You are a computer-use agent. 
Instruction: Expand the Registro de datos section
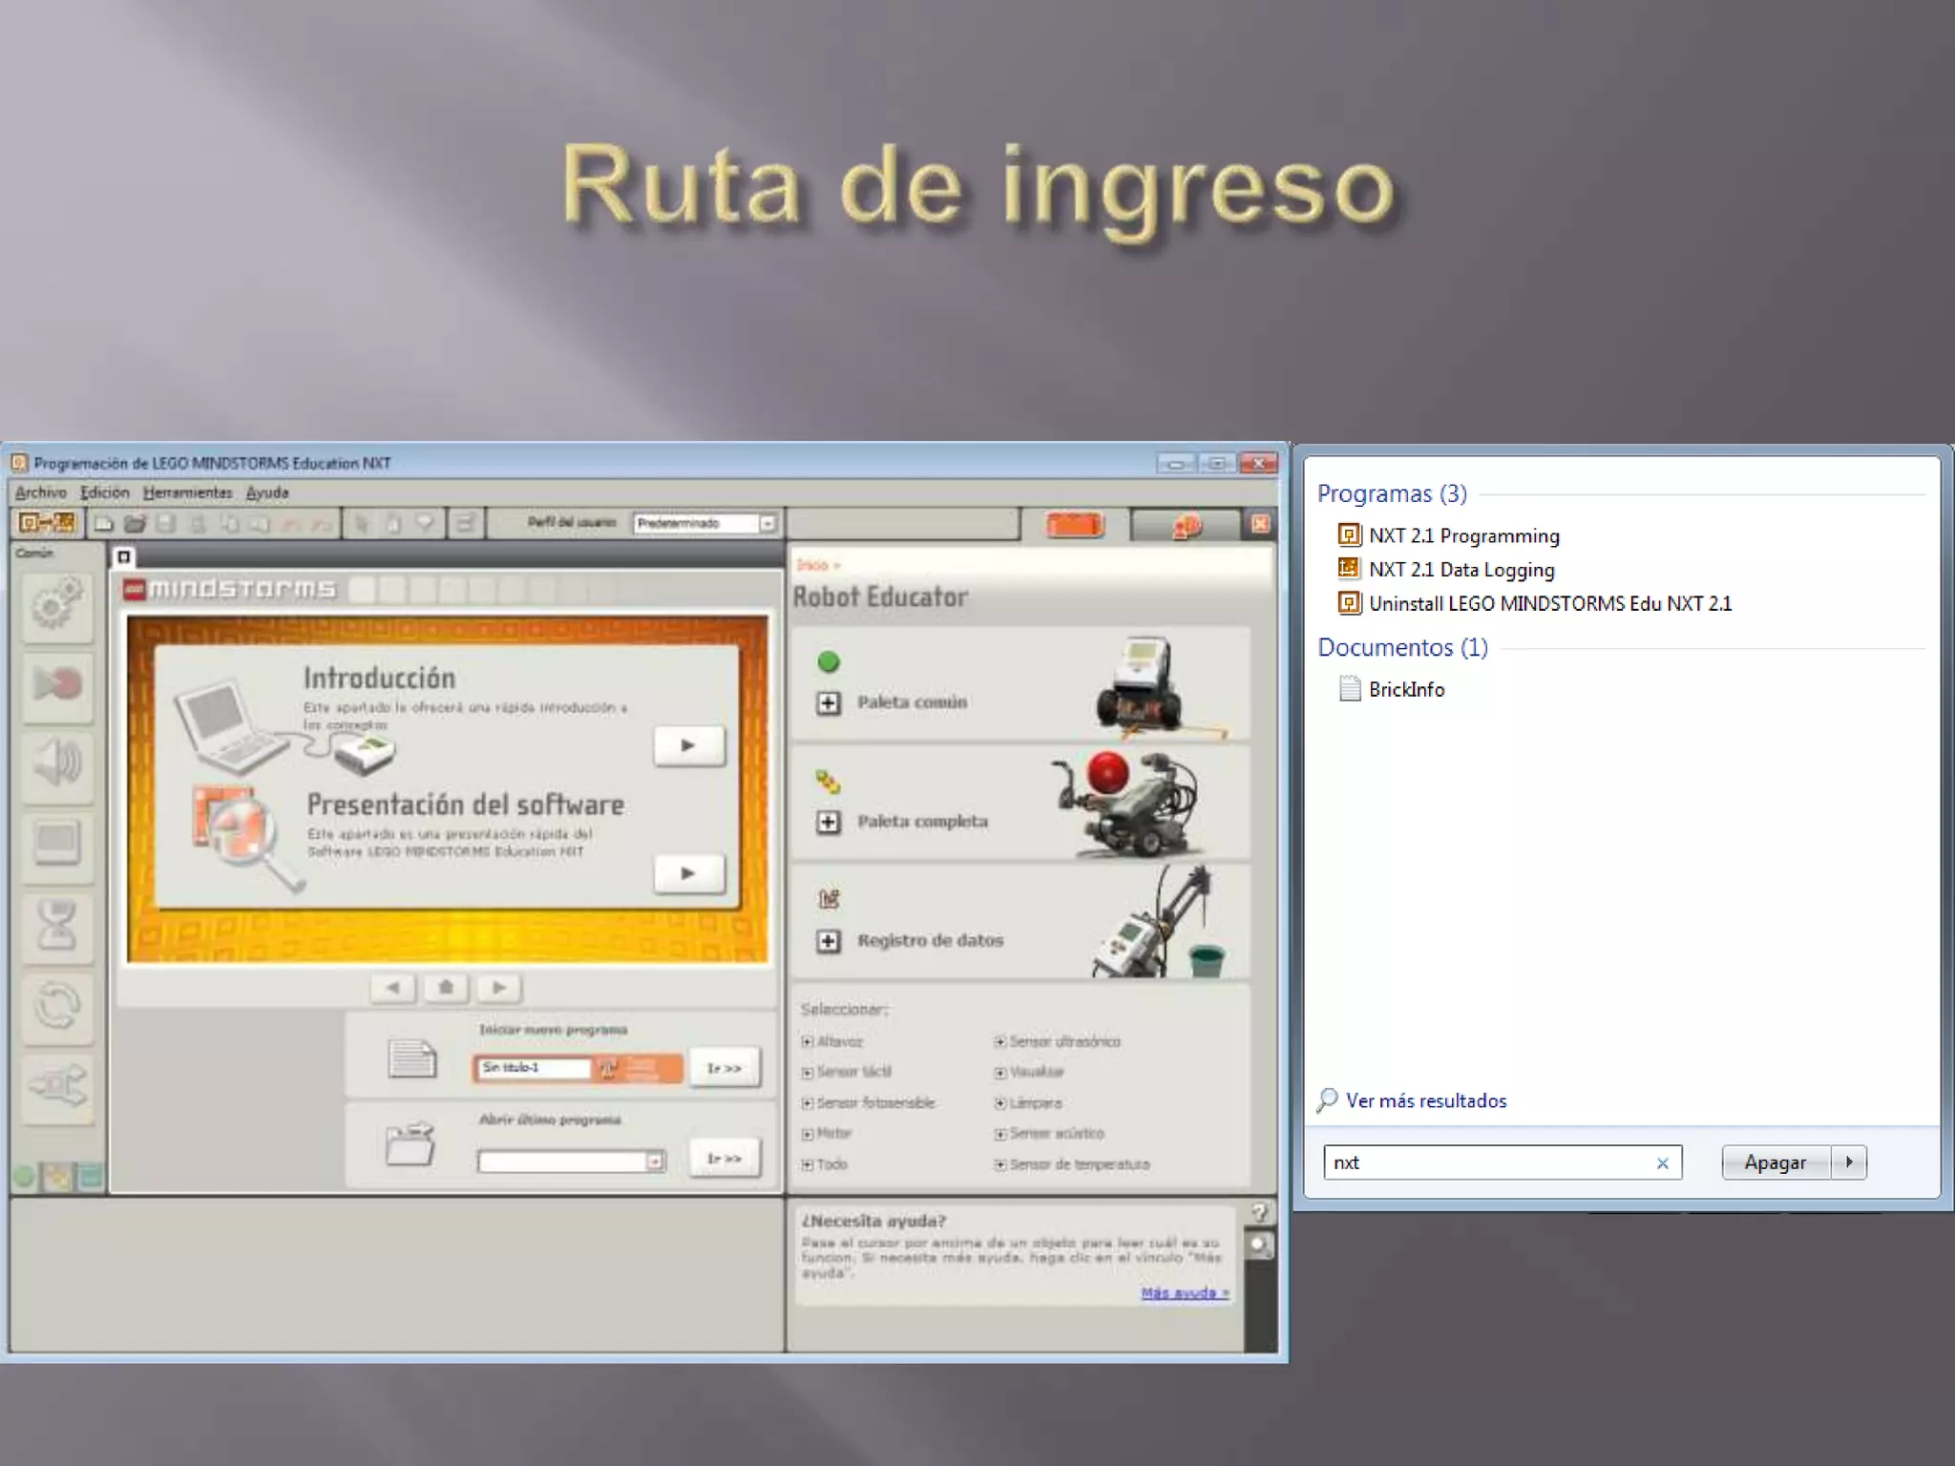829,942
